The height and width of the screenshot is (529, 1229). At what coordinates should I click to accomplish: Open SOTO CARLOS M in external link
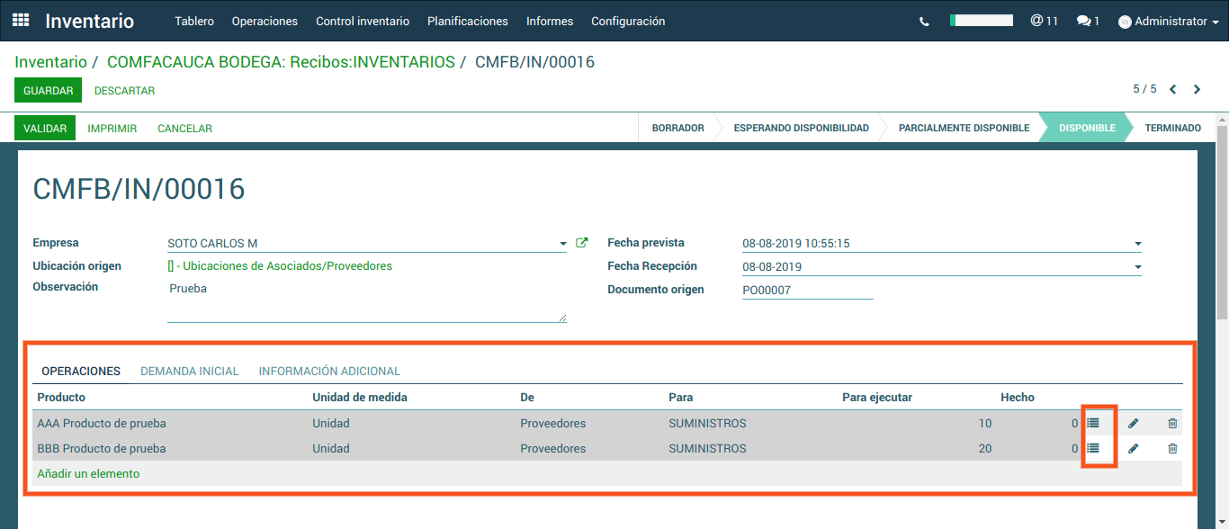point(581,242)
